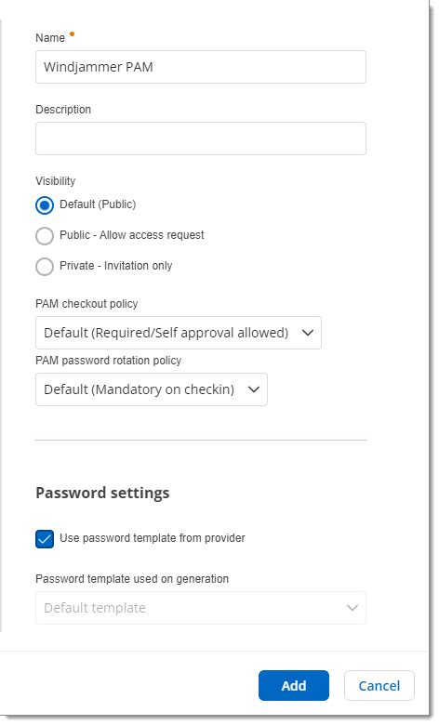Click the greyed chevron in Default template box
The image size is (439, 725).
click(x=353, y=608)
